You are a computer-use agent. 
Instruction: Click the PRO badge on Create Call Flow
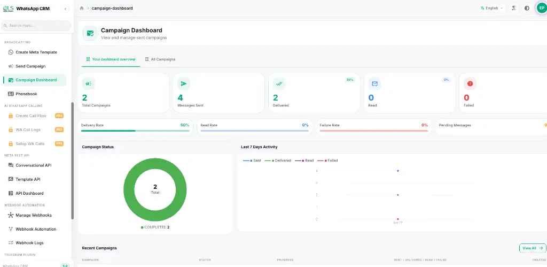(59, 116)
